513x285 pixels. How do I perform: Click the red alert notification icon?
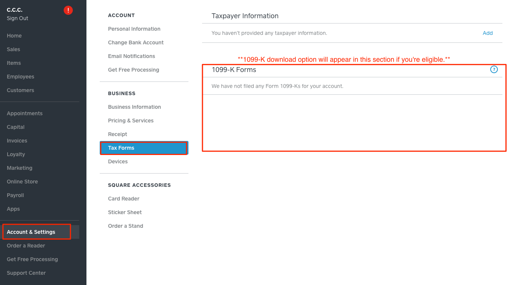point(68,10)
